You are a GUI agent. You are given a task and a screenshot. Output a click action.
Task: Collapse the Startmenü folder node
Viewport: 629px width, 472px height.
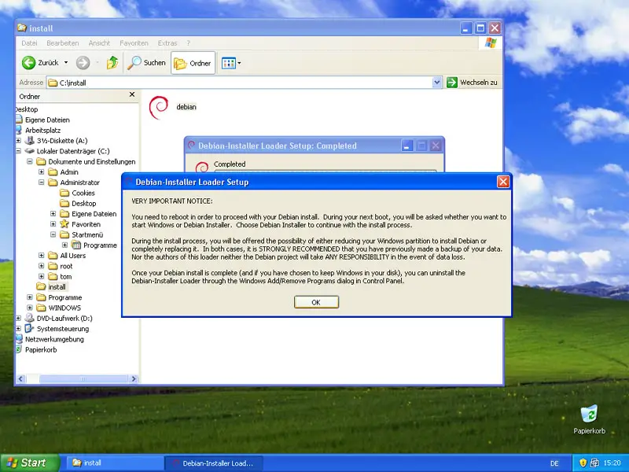click(53, 234)
